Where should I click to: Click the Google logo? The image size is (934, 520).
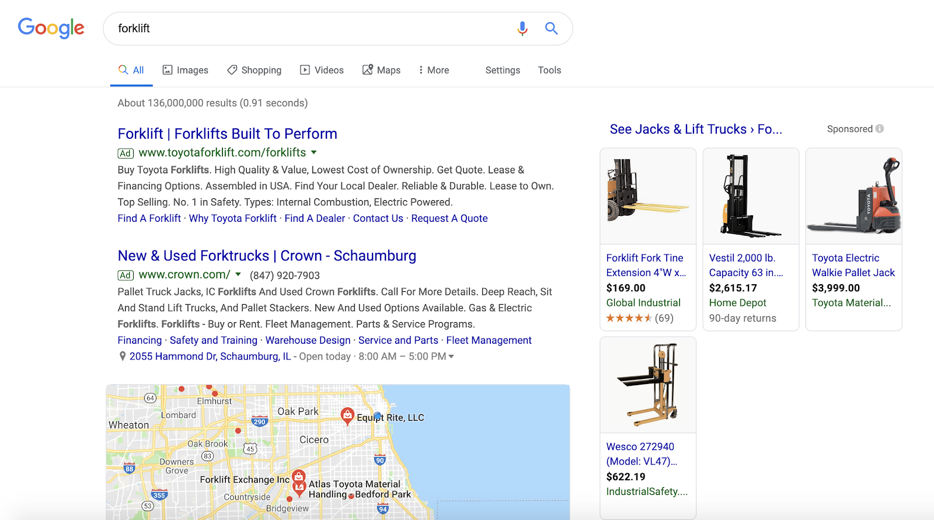click(51, 28)
